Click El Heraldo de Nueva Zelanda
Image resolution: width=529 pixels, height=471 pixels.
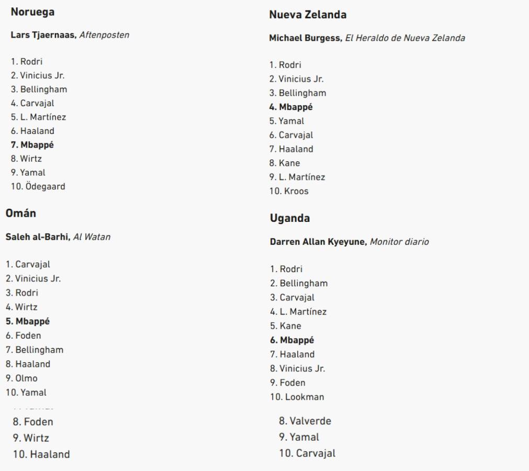coord(405,38)
